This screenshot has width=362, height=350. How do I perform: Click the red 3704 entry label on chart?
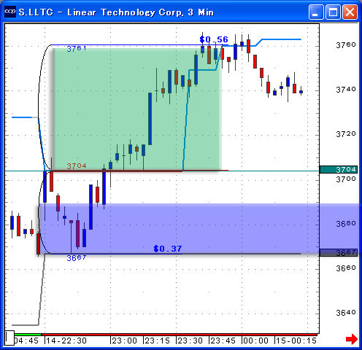77,166
